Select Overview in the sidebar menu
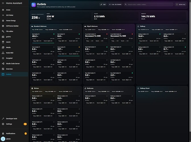The height and width of the screenshot is (142, 191). pyautogui.click(x=9, y=69)
